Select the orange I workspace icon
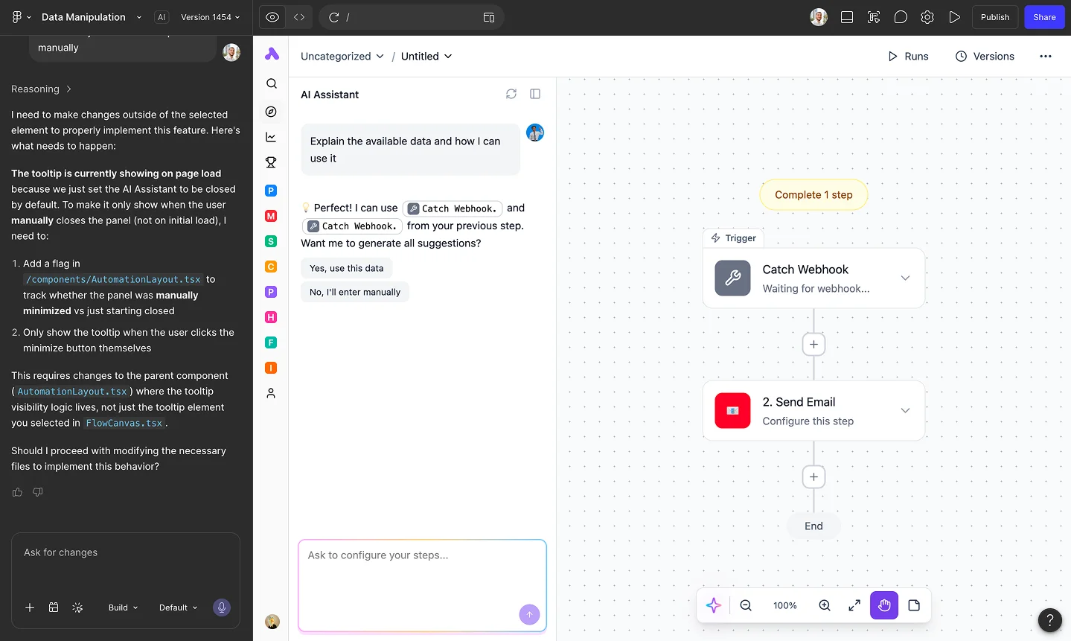 click(271, 368)
